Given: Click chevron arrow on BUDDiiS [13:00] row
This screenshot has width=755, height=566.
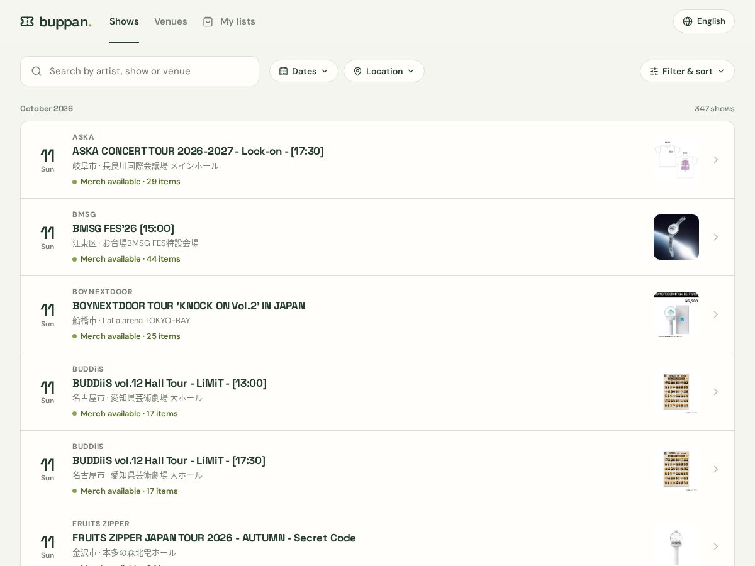Looking at the screenshot, I should (715, 392).
